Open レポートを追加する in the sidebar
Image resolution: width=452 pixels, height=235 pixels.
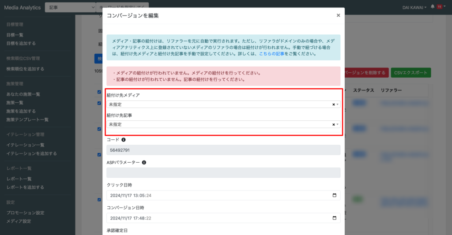pyautogui.click(x=25, y=187)
